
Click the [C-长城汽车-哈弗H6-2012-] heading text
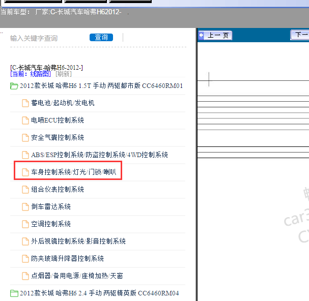[46, 68]
